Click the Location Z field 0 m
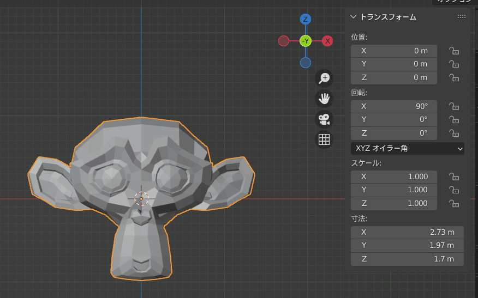Viewport: 478px width, 298px height. (394, 77)
